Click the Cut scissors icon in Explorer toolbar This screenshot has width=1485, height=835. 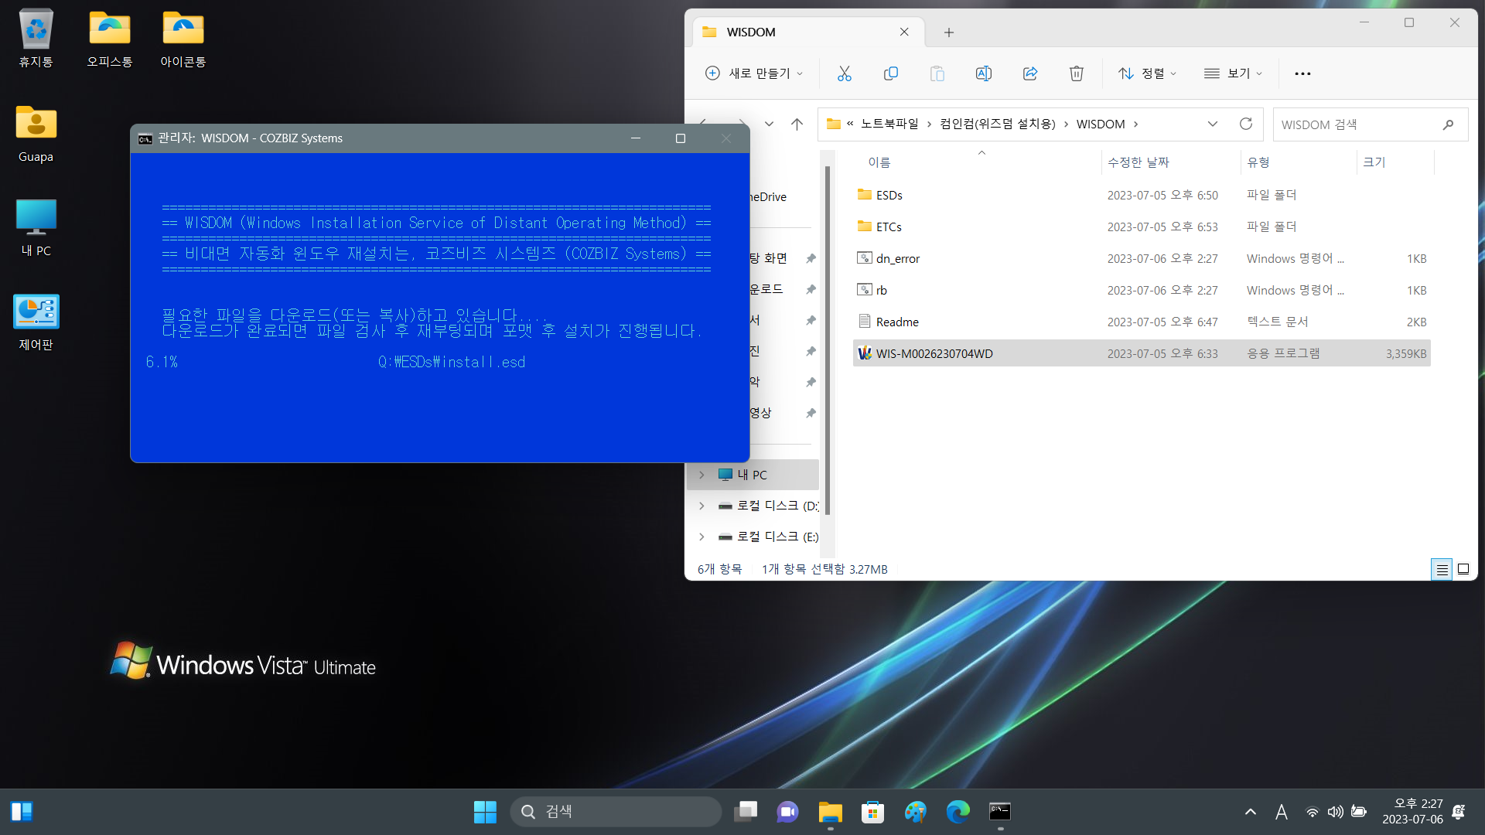(x=844, y=73)
